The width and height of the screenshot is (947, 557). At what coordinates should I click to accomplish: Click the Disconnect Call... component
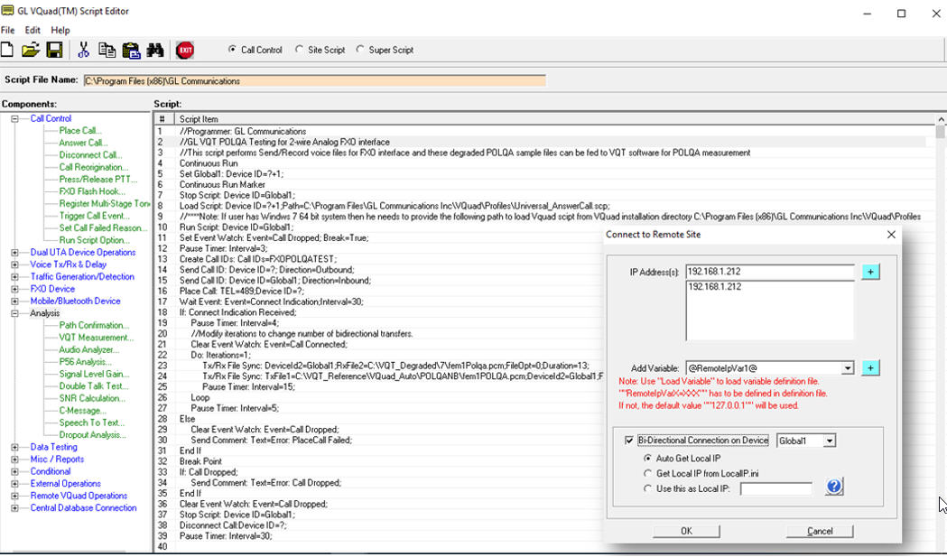coord(90,154)
